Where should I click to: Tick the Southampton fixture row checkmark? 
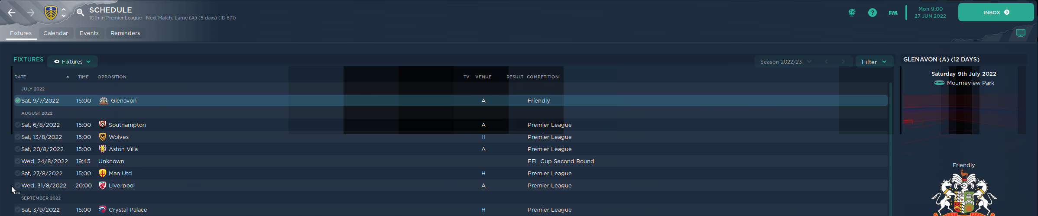[17, 125]
